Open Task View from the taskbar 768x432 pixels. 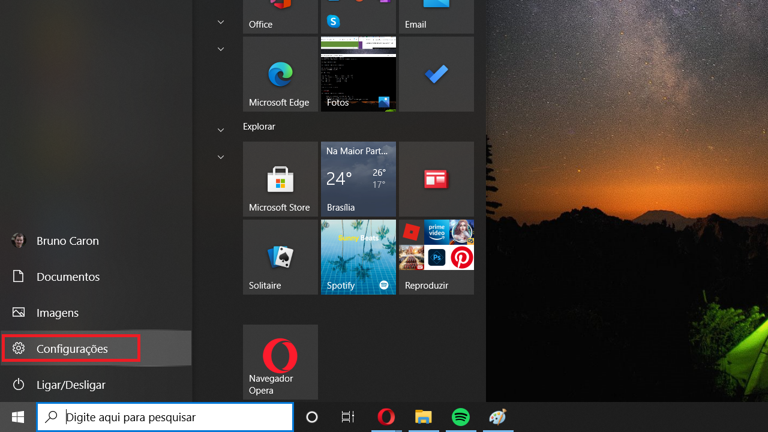(x=348, y=417)
